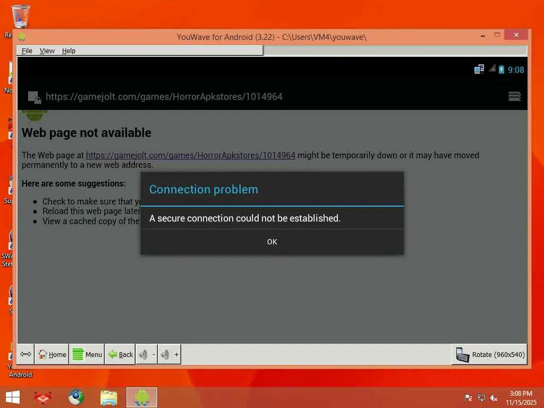Click the Android Home button
Viewport: 544px width, 408px height.
coord(52,354)
